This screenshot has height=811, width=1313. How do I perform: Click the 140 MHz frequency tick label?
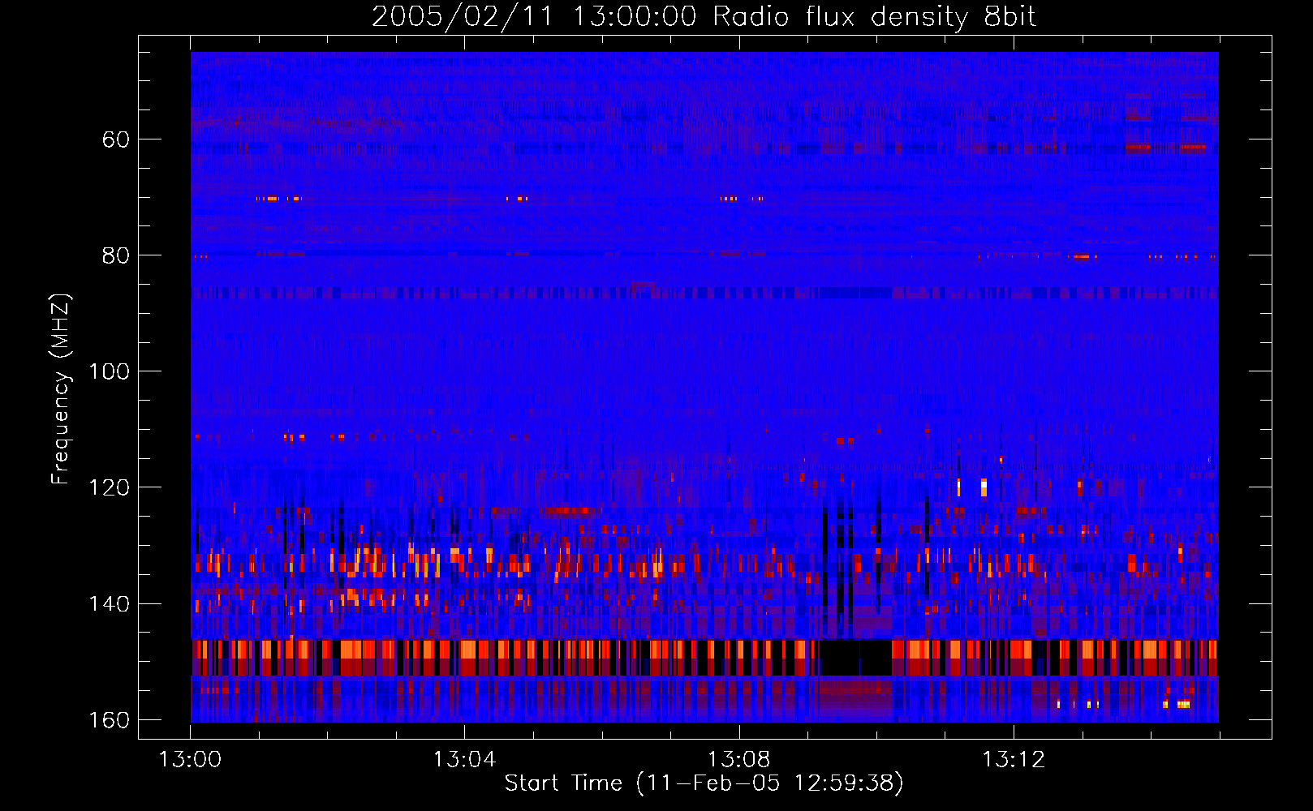coord(109,603)
